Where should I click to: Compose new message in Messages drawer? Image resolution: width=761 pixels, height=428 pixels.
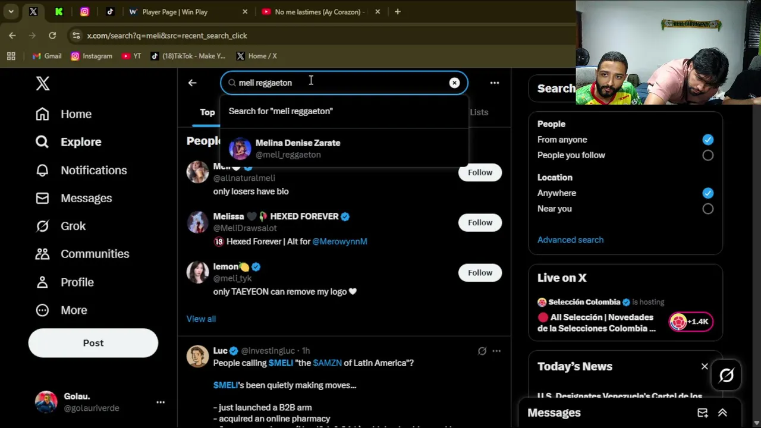pyautogui.click(x=703, y=413)
